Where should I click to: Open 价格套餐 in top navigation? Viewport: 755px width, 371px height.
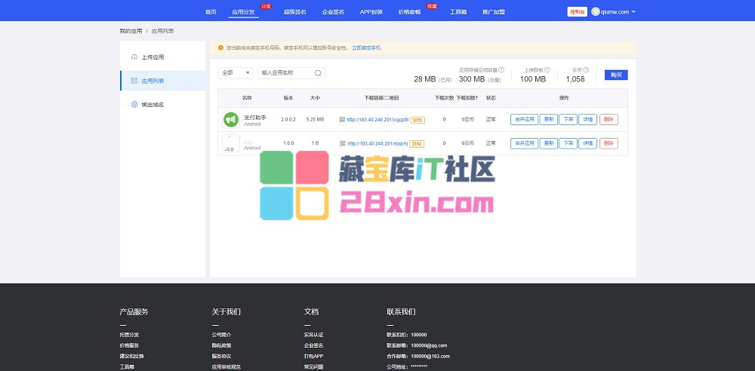pos(409,12)
